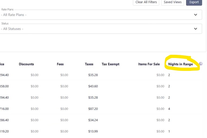Screen dimensions: 207x138
Task: Sort by the Discounts column header
Action: [x=26, y=64]
